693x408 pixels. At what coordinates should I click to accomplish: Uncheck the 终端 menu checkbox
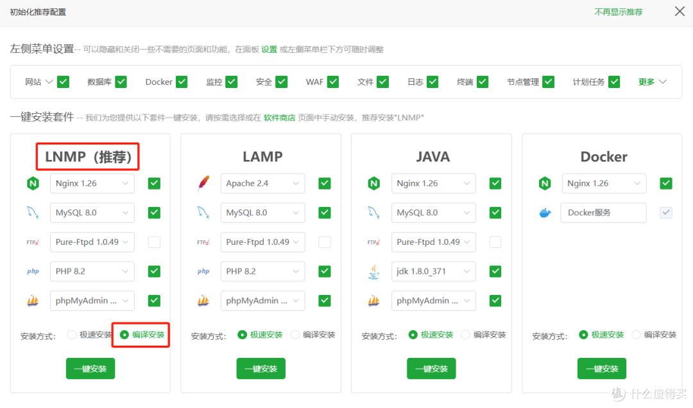pyautogui.click(x=483, y=82)
